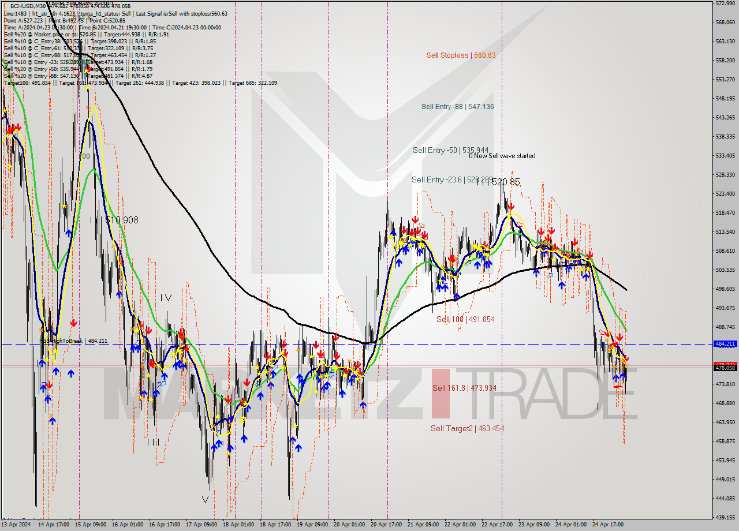Click the 528.330 price axis label

725,175
